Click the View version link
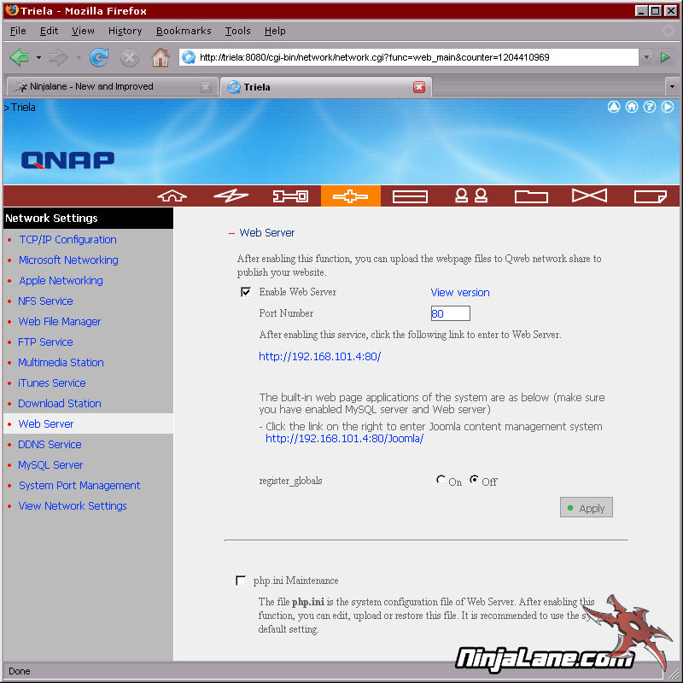 (460, 292)
